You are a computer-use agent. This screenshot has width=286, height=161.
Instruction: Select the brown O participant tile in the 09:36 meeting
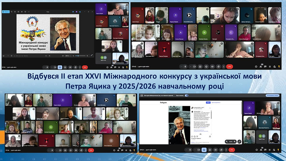pos(111,141)
